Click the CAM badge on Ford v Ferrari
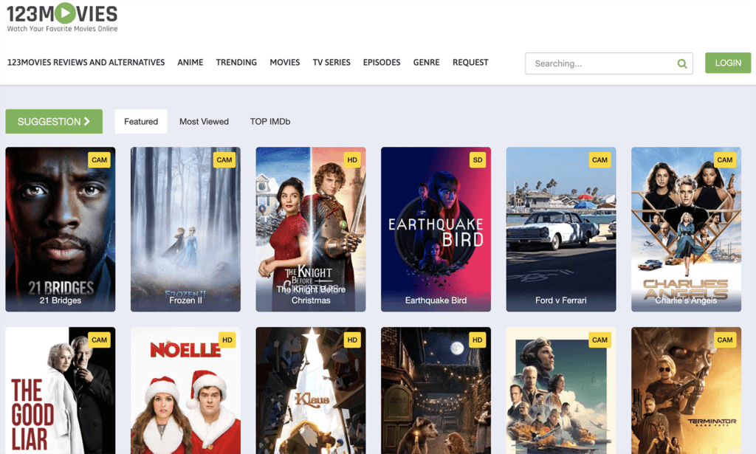The width and height of the screenshot is (756, 454). [599, 160]
